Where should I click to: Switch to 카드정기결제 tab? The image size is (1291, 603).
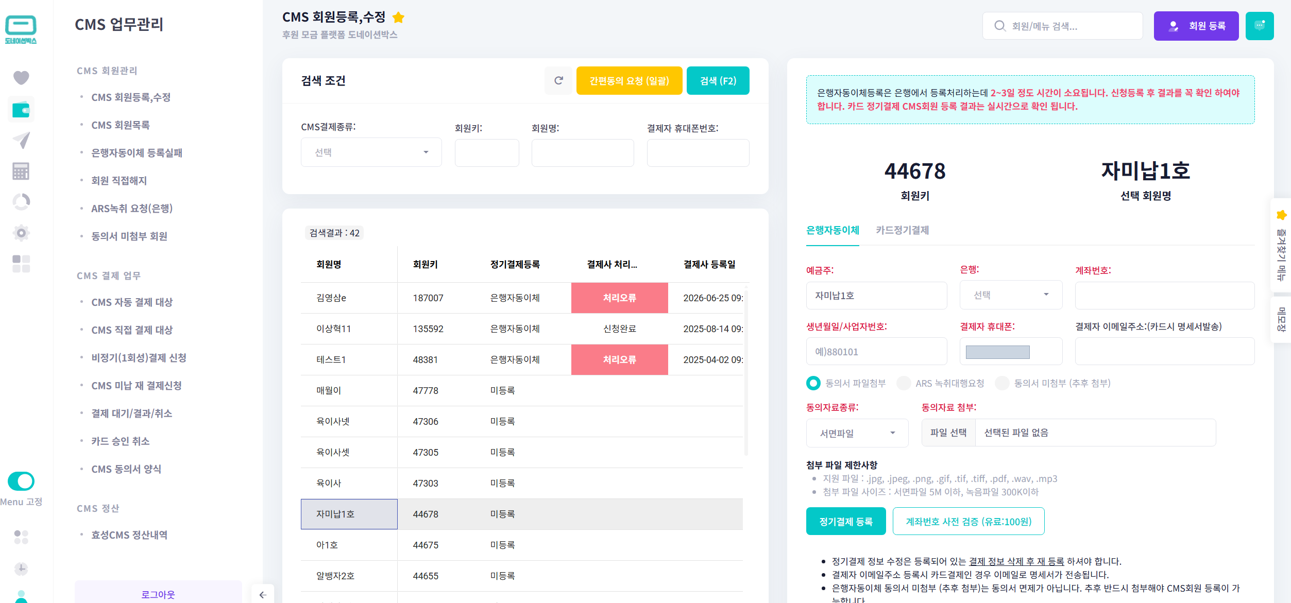click(x=903, y=230)
